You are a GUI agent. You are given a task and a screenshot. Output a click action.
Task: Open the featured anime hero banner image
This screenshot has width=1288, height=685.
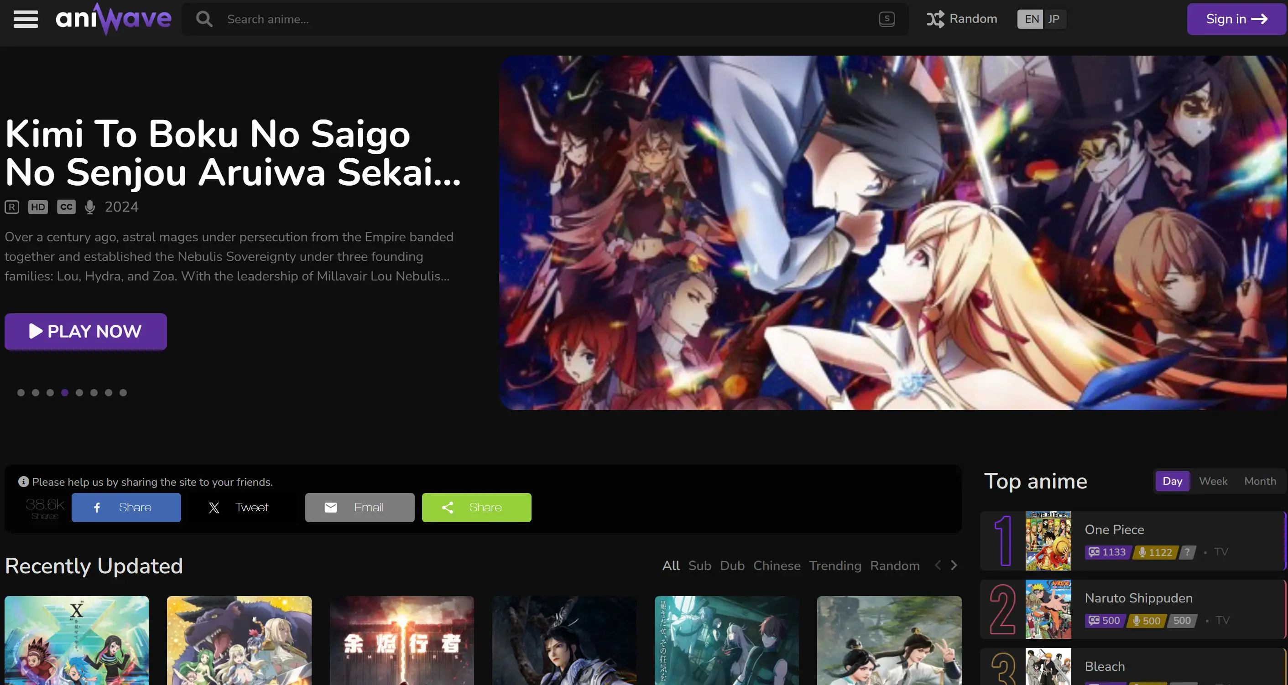(x=893, y=233)
